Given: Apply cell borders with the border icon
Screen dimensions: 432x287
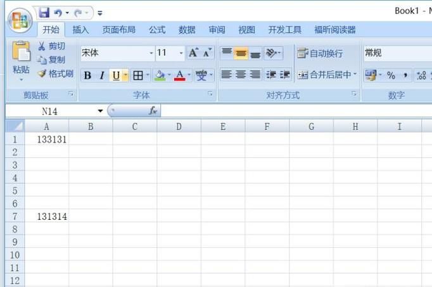Looking at the screenshot, I should point(137,75).
